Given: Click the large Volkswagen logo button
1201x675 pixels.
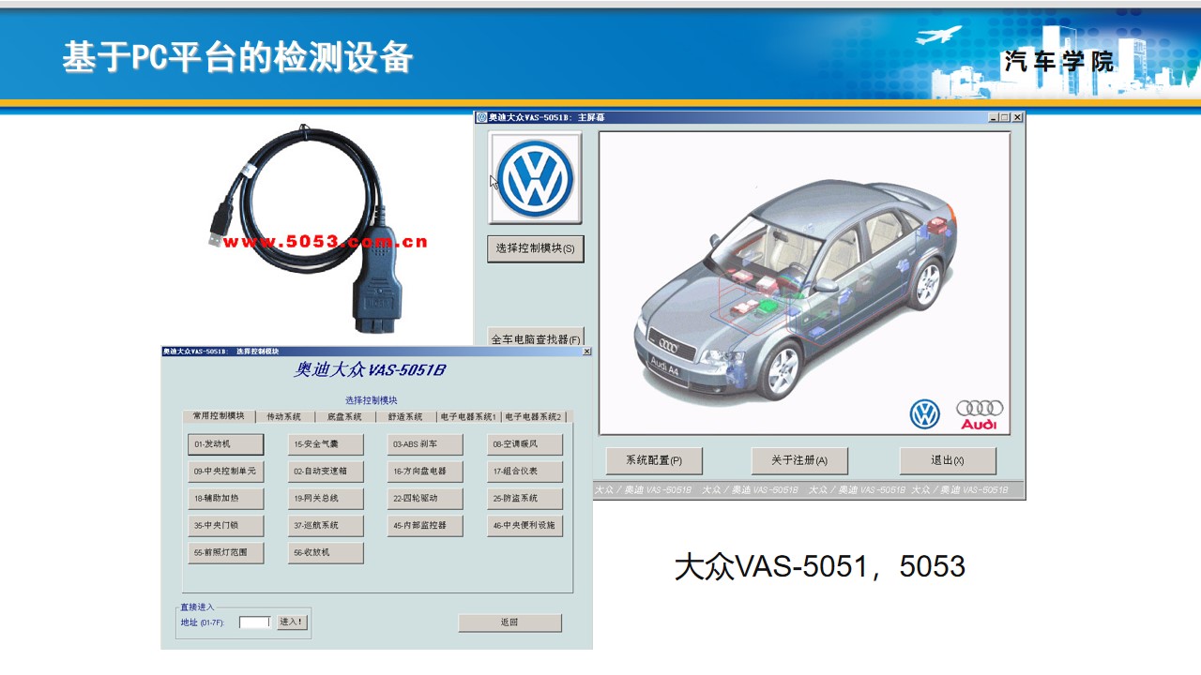Looking at the screenshot, I should click(535, 178).
